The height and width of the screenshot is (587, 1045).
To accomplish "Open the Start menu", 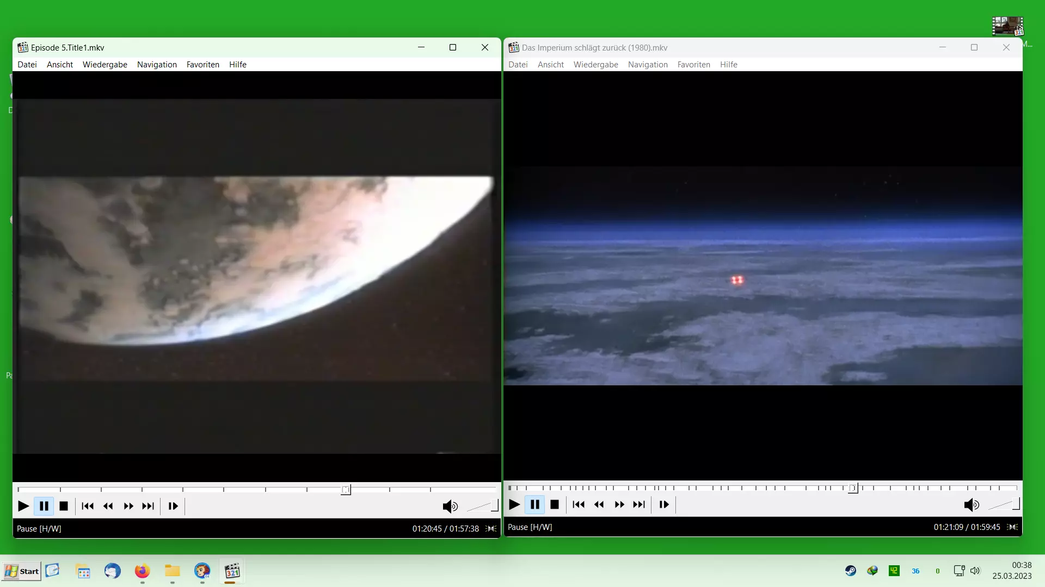I will tap(22, 571).
